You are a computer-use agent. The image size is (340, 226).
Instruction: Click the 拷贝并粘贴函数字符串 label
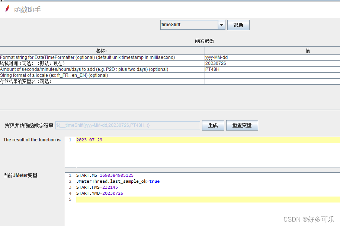point(29,125)
